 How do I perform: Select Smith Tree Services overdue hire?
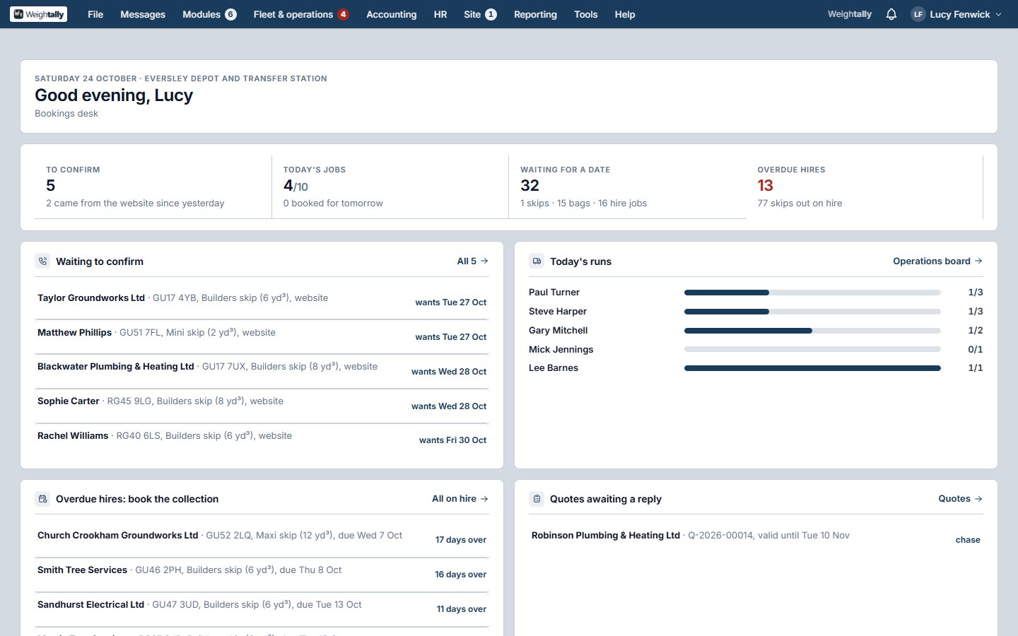(262, 575)
